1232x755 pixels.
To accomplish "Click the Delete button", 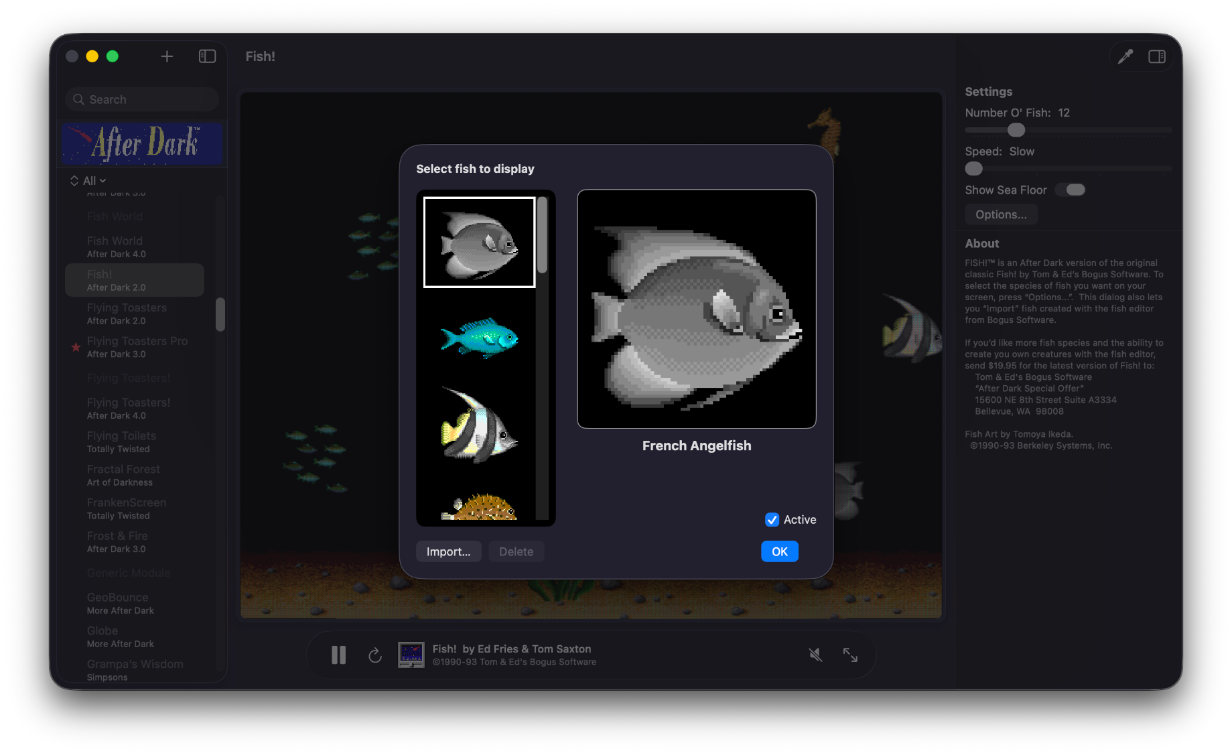I will pos(516,551).
